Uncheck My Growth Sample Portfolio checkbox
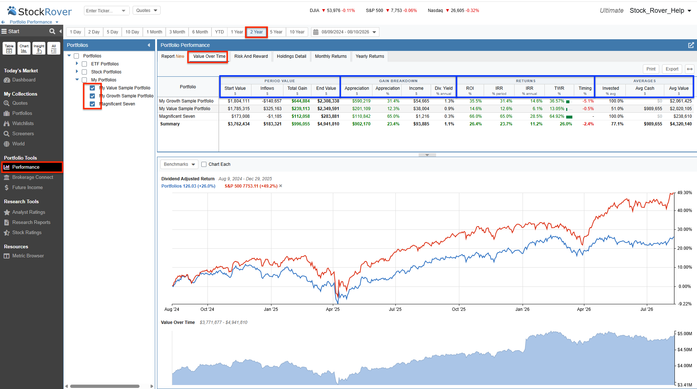The height and width of the screenshot is (389, 697). [92, 96]
